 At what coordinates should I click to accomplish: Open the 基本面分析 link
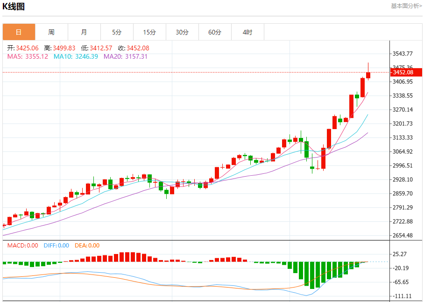[406, 6]
